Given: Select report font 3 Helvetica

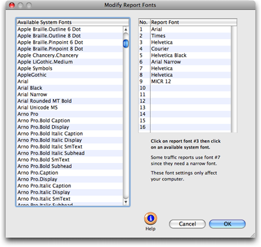Looking at the screenshot, I should 185,42.
